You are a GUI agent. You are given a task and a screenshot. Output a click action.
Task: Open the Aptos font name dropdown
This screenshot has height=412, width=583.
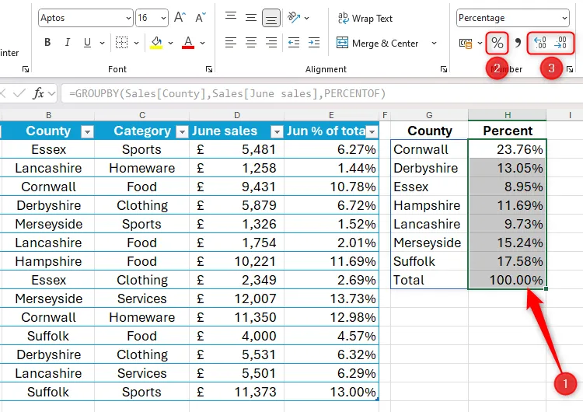pos(127,18)
